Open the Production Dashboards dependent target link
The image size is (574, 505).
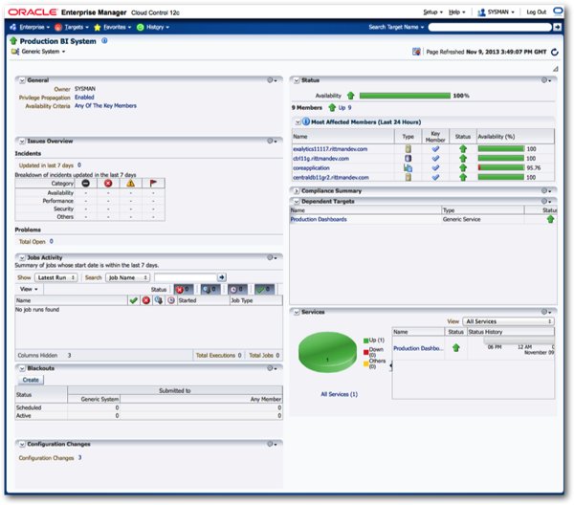(x=319, y=219)
